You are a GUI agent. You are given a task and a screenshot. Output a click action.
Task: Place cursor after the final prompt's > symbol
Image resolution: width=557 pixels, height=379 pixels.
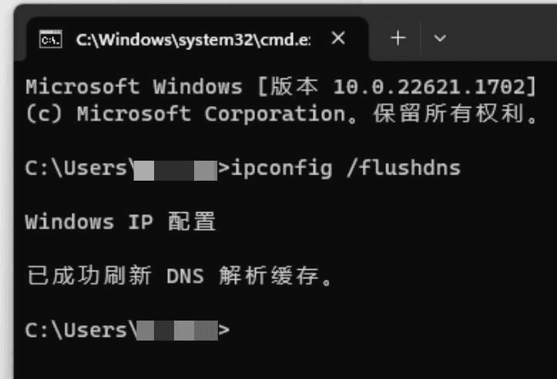[233, 331]
